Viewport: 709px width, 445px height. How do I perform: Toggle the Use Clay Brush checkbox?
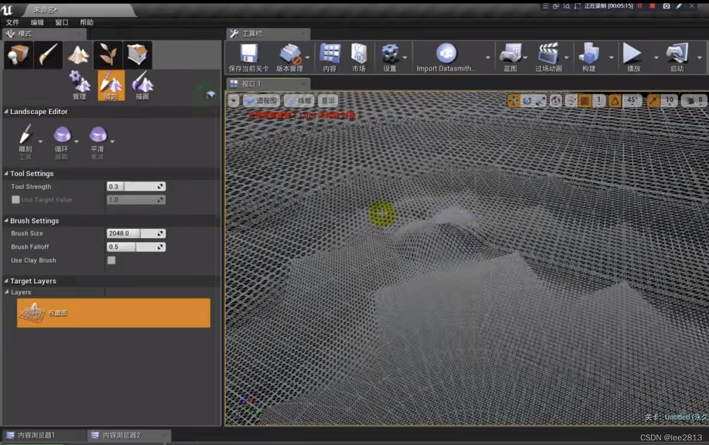(111, 260)
